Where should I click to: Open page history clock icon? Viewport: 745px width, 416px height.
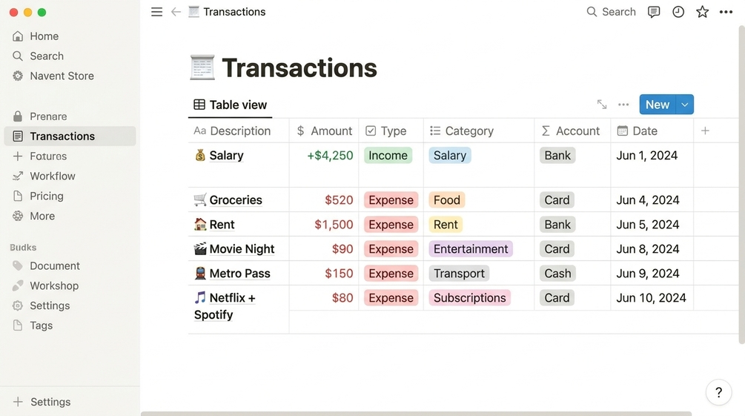pyautogui.click(x=678, y=12)
